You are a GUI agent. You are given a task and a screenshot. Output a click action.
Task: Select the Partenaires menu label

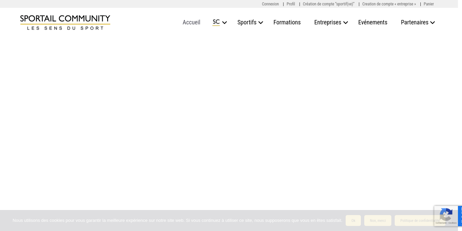click(x=414, y=22)
